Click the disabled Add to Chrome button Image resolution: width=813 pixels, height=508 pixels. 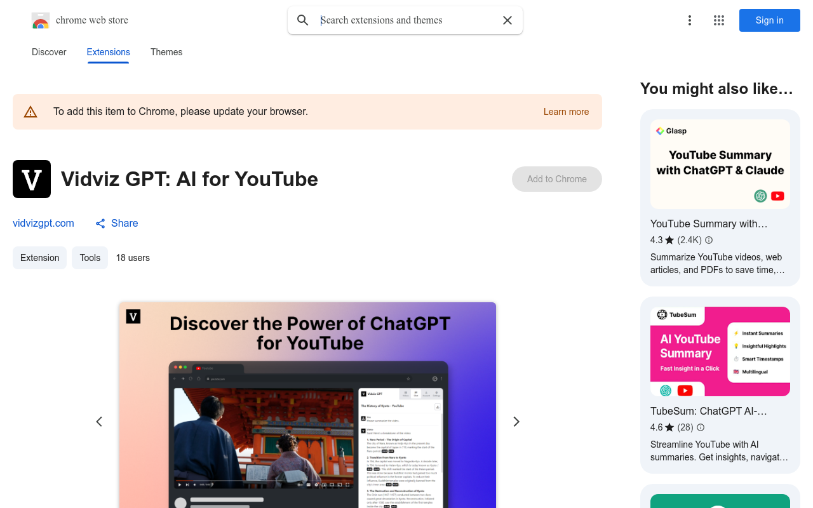point(557,179)
